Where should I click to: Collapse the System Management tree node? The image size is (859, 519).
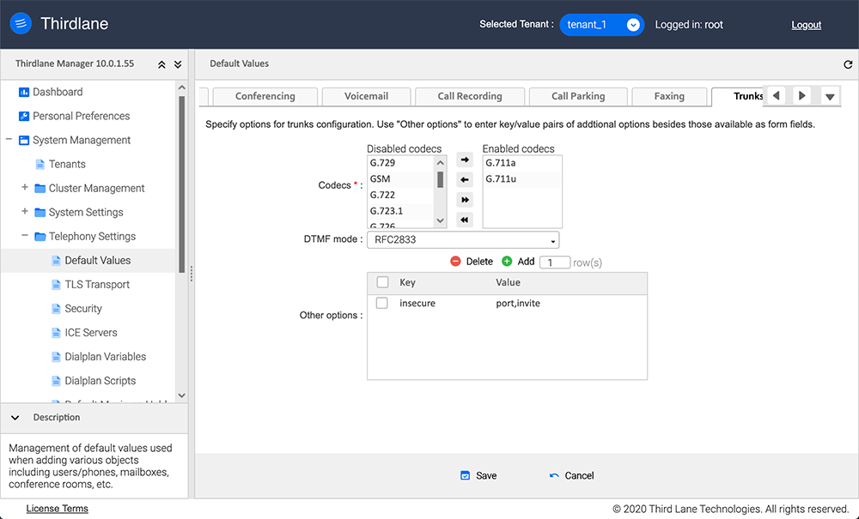tap(9, 140)
